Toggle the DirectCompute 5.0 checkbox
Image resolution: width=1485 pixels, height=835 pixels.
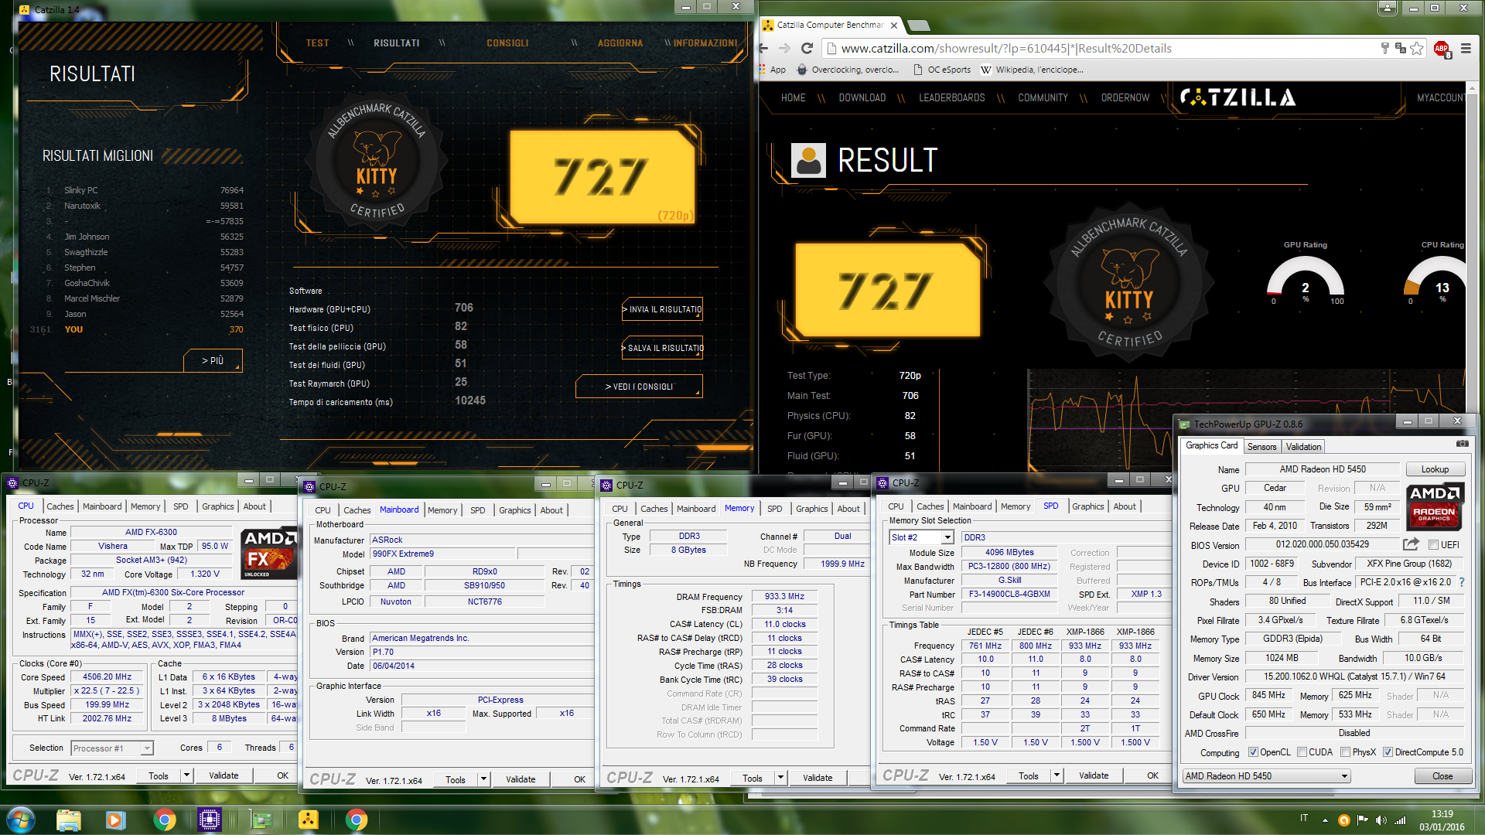(1388, 752)
